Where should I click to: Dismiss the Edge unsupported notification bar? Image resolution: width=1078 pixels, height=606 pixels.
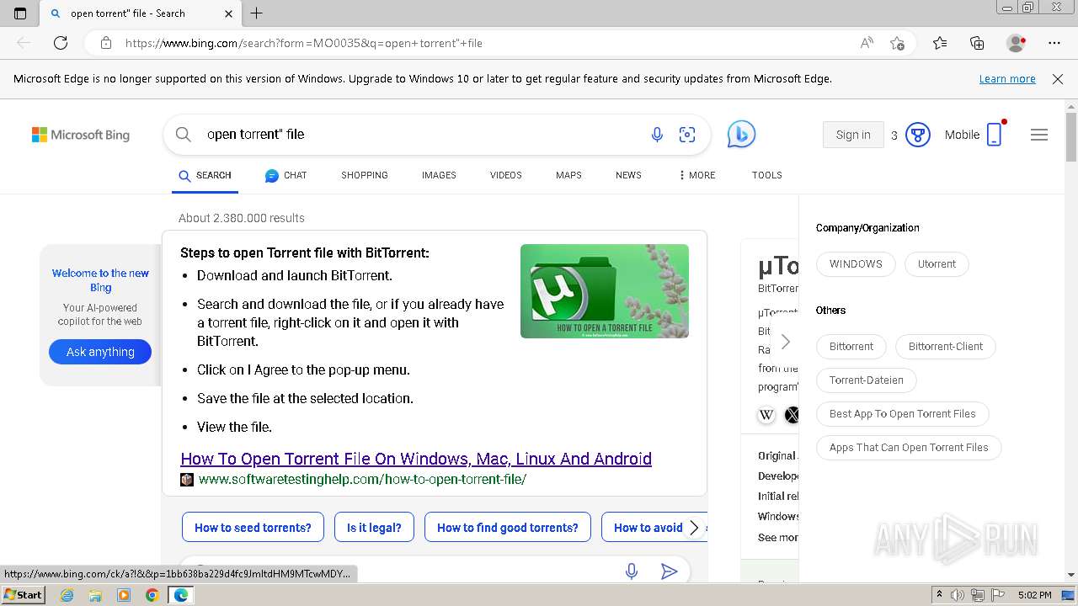click(1058, 79)
